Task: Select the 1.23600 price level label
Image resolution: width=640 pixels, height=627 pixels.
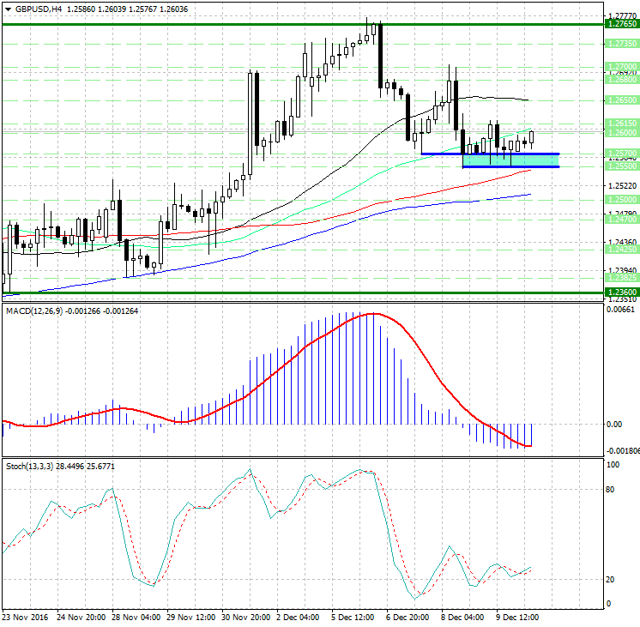Action: point(620,292)
